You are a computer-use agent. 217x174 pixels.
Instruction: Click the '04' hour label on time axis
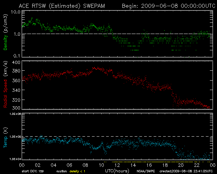(x=54, y=165)
